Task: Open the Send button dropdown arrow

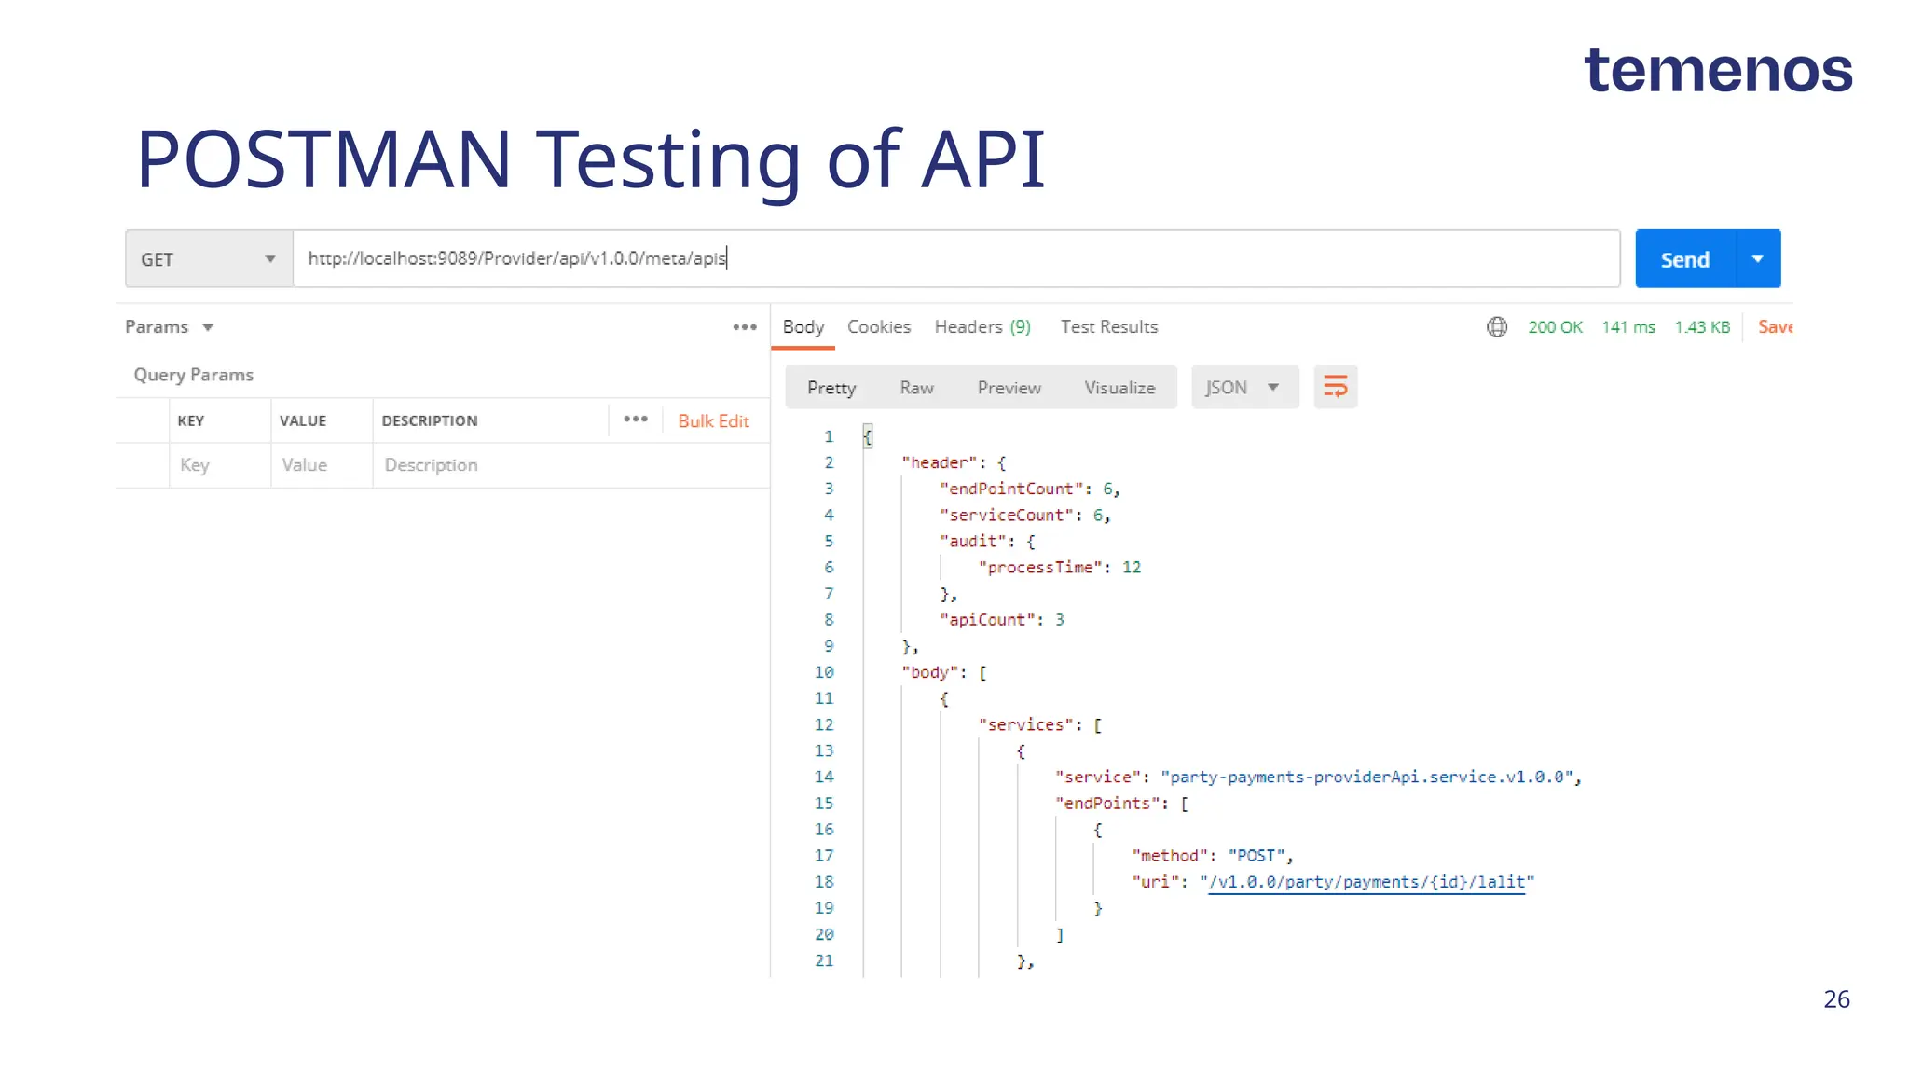Action: click(x=1757, y=259)
